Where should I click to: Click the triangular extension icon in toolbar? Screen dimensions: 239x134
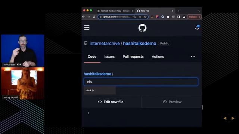(x=152, y=17)
